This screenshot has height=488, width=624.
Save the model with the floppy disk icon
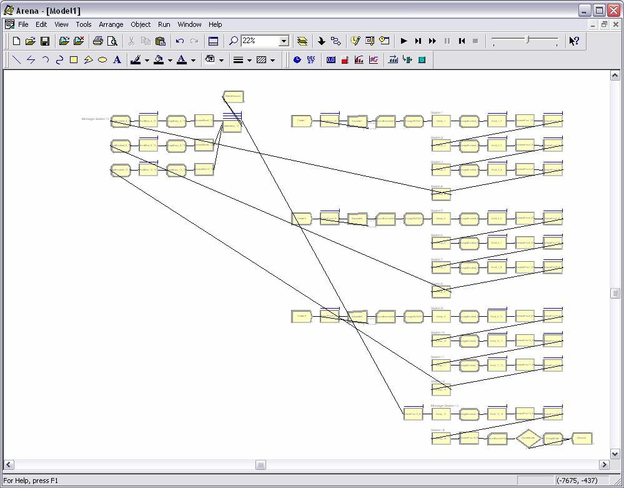[45, 41]
